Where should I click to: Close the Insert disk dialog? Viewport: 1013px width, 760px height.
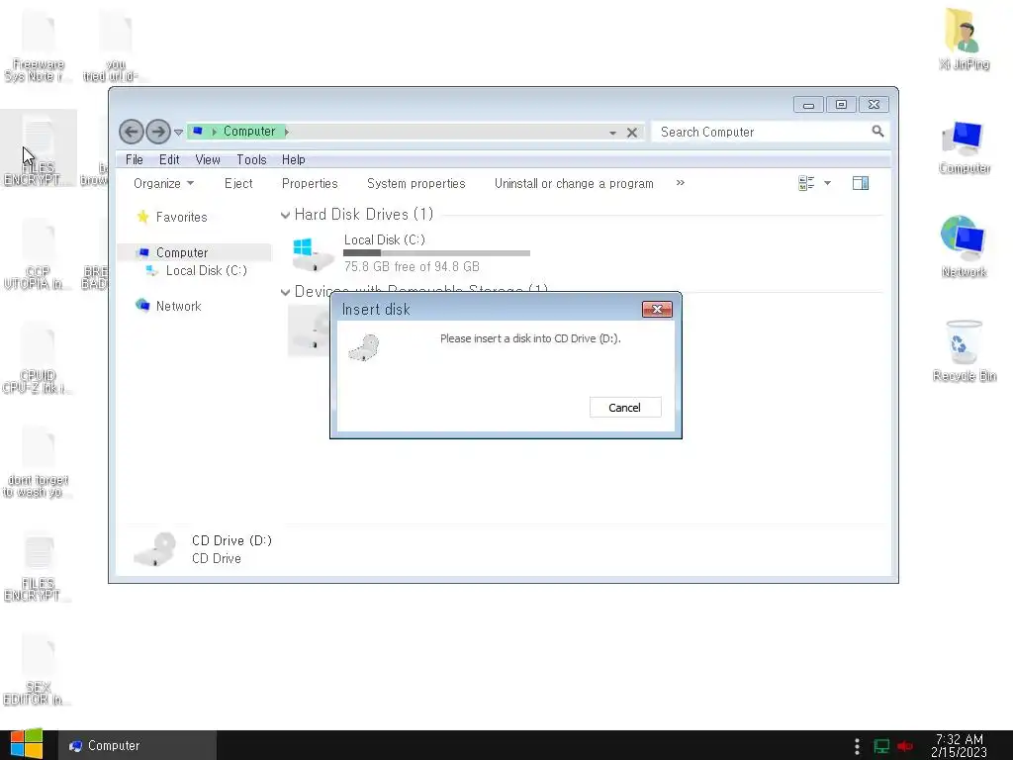(x=657, y=310)
